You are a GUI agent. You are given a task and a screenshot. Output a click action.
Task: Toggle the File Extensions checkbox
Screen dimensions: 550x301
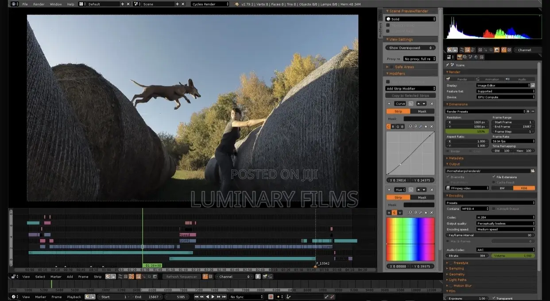point(494,177)
